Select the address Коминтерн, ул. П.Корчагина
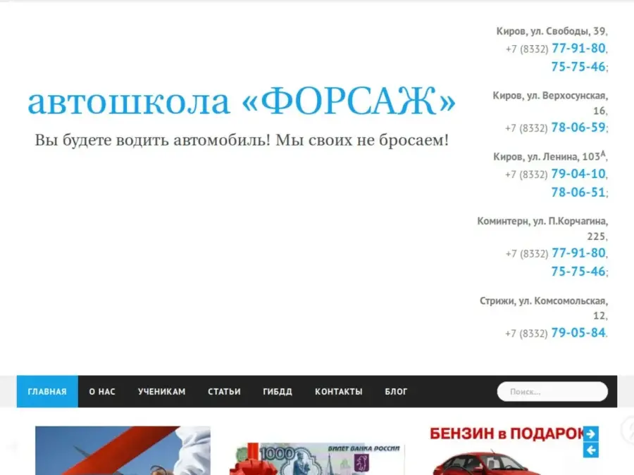Screen dimensions: 634x475 [542, 228]
